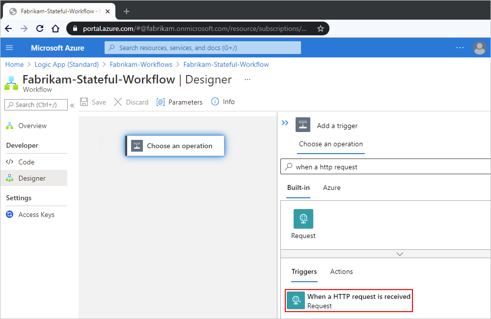Open the account avatar in the top bar

pos(480,48)
